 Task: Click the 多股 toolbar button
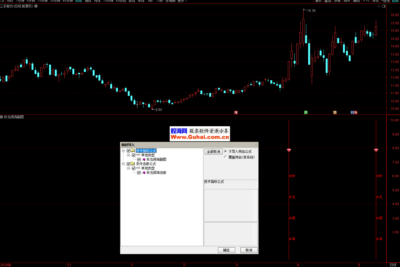click(337, 1)
